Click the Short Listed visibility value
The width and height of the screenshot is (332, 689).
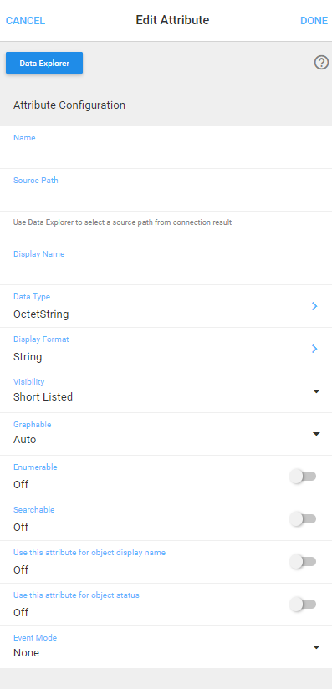click(43, 397)
